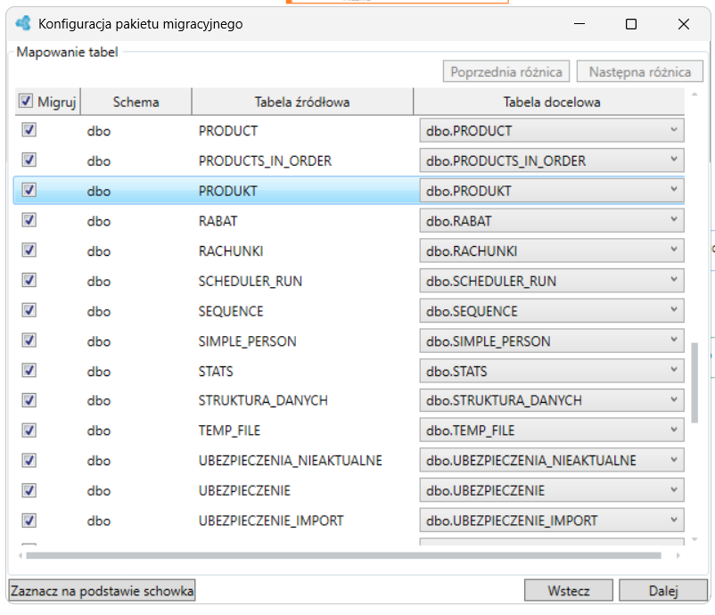This screenshot has width=715, height=615.
Task: Uncheck the SEQUENCE row checkbox
Action: 29,310
